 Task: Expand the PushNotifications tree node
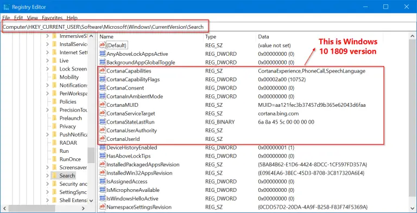pyautogui.click(x=47, y=134)
